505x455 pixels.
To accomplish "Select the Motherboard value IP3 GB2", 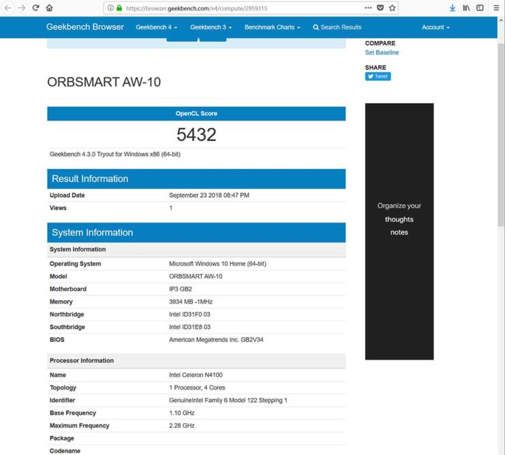I will tap(181, 289).
